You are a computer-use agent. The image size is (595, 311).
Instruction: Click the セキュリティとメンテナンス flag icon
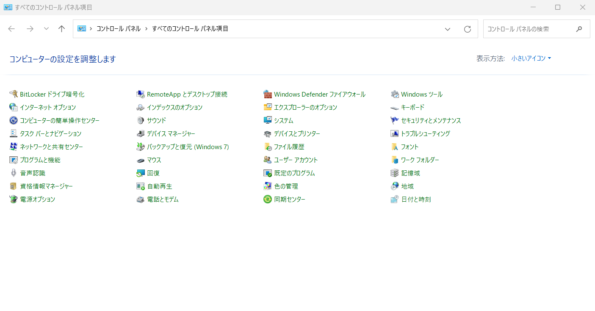395,120
